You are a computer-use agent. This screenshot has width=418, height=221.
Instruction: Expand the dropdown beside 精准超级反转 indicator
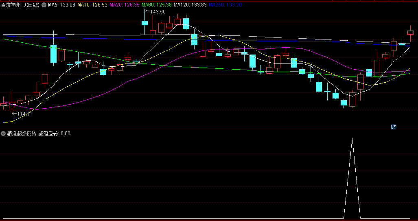pyautogui.click(x=4, y=133)
